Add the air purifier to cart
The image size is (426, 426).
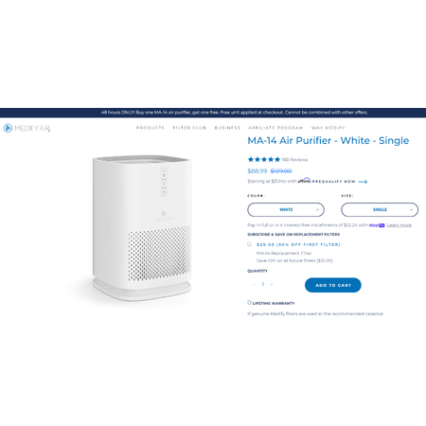coord(333,285)
